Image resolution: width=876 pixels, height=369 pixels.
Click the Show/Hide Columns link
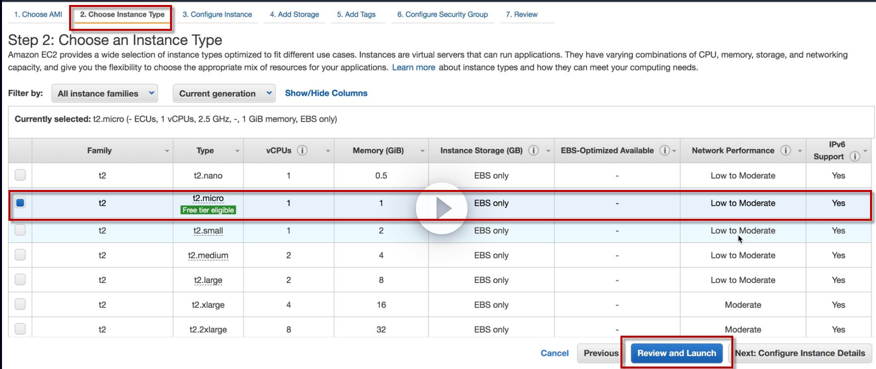pos(326,93)
